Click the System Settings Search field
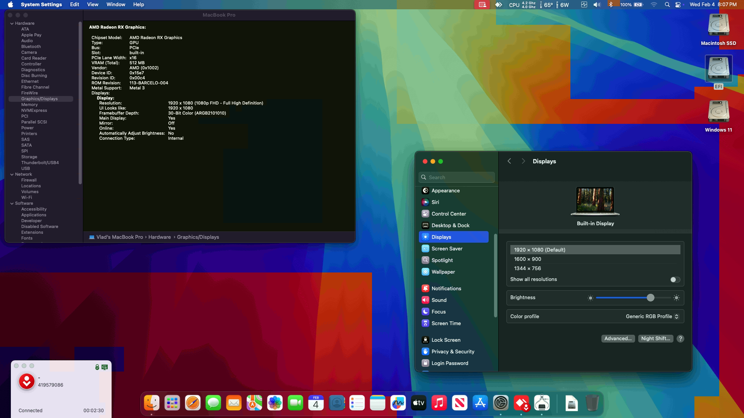 coord(456,177)
